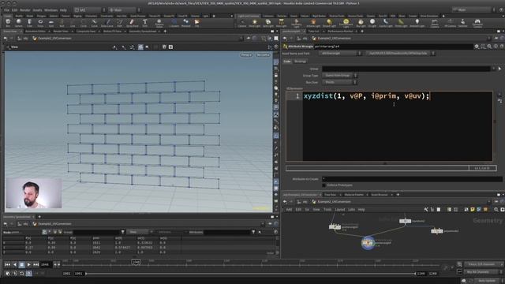Switch to the Bindings tab
Viewport: 505px width, 284px height.
coord(300,62)
